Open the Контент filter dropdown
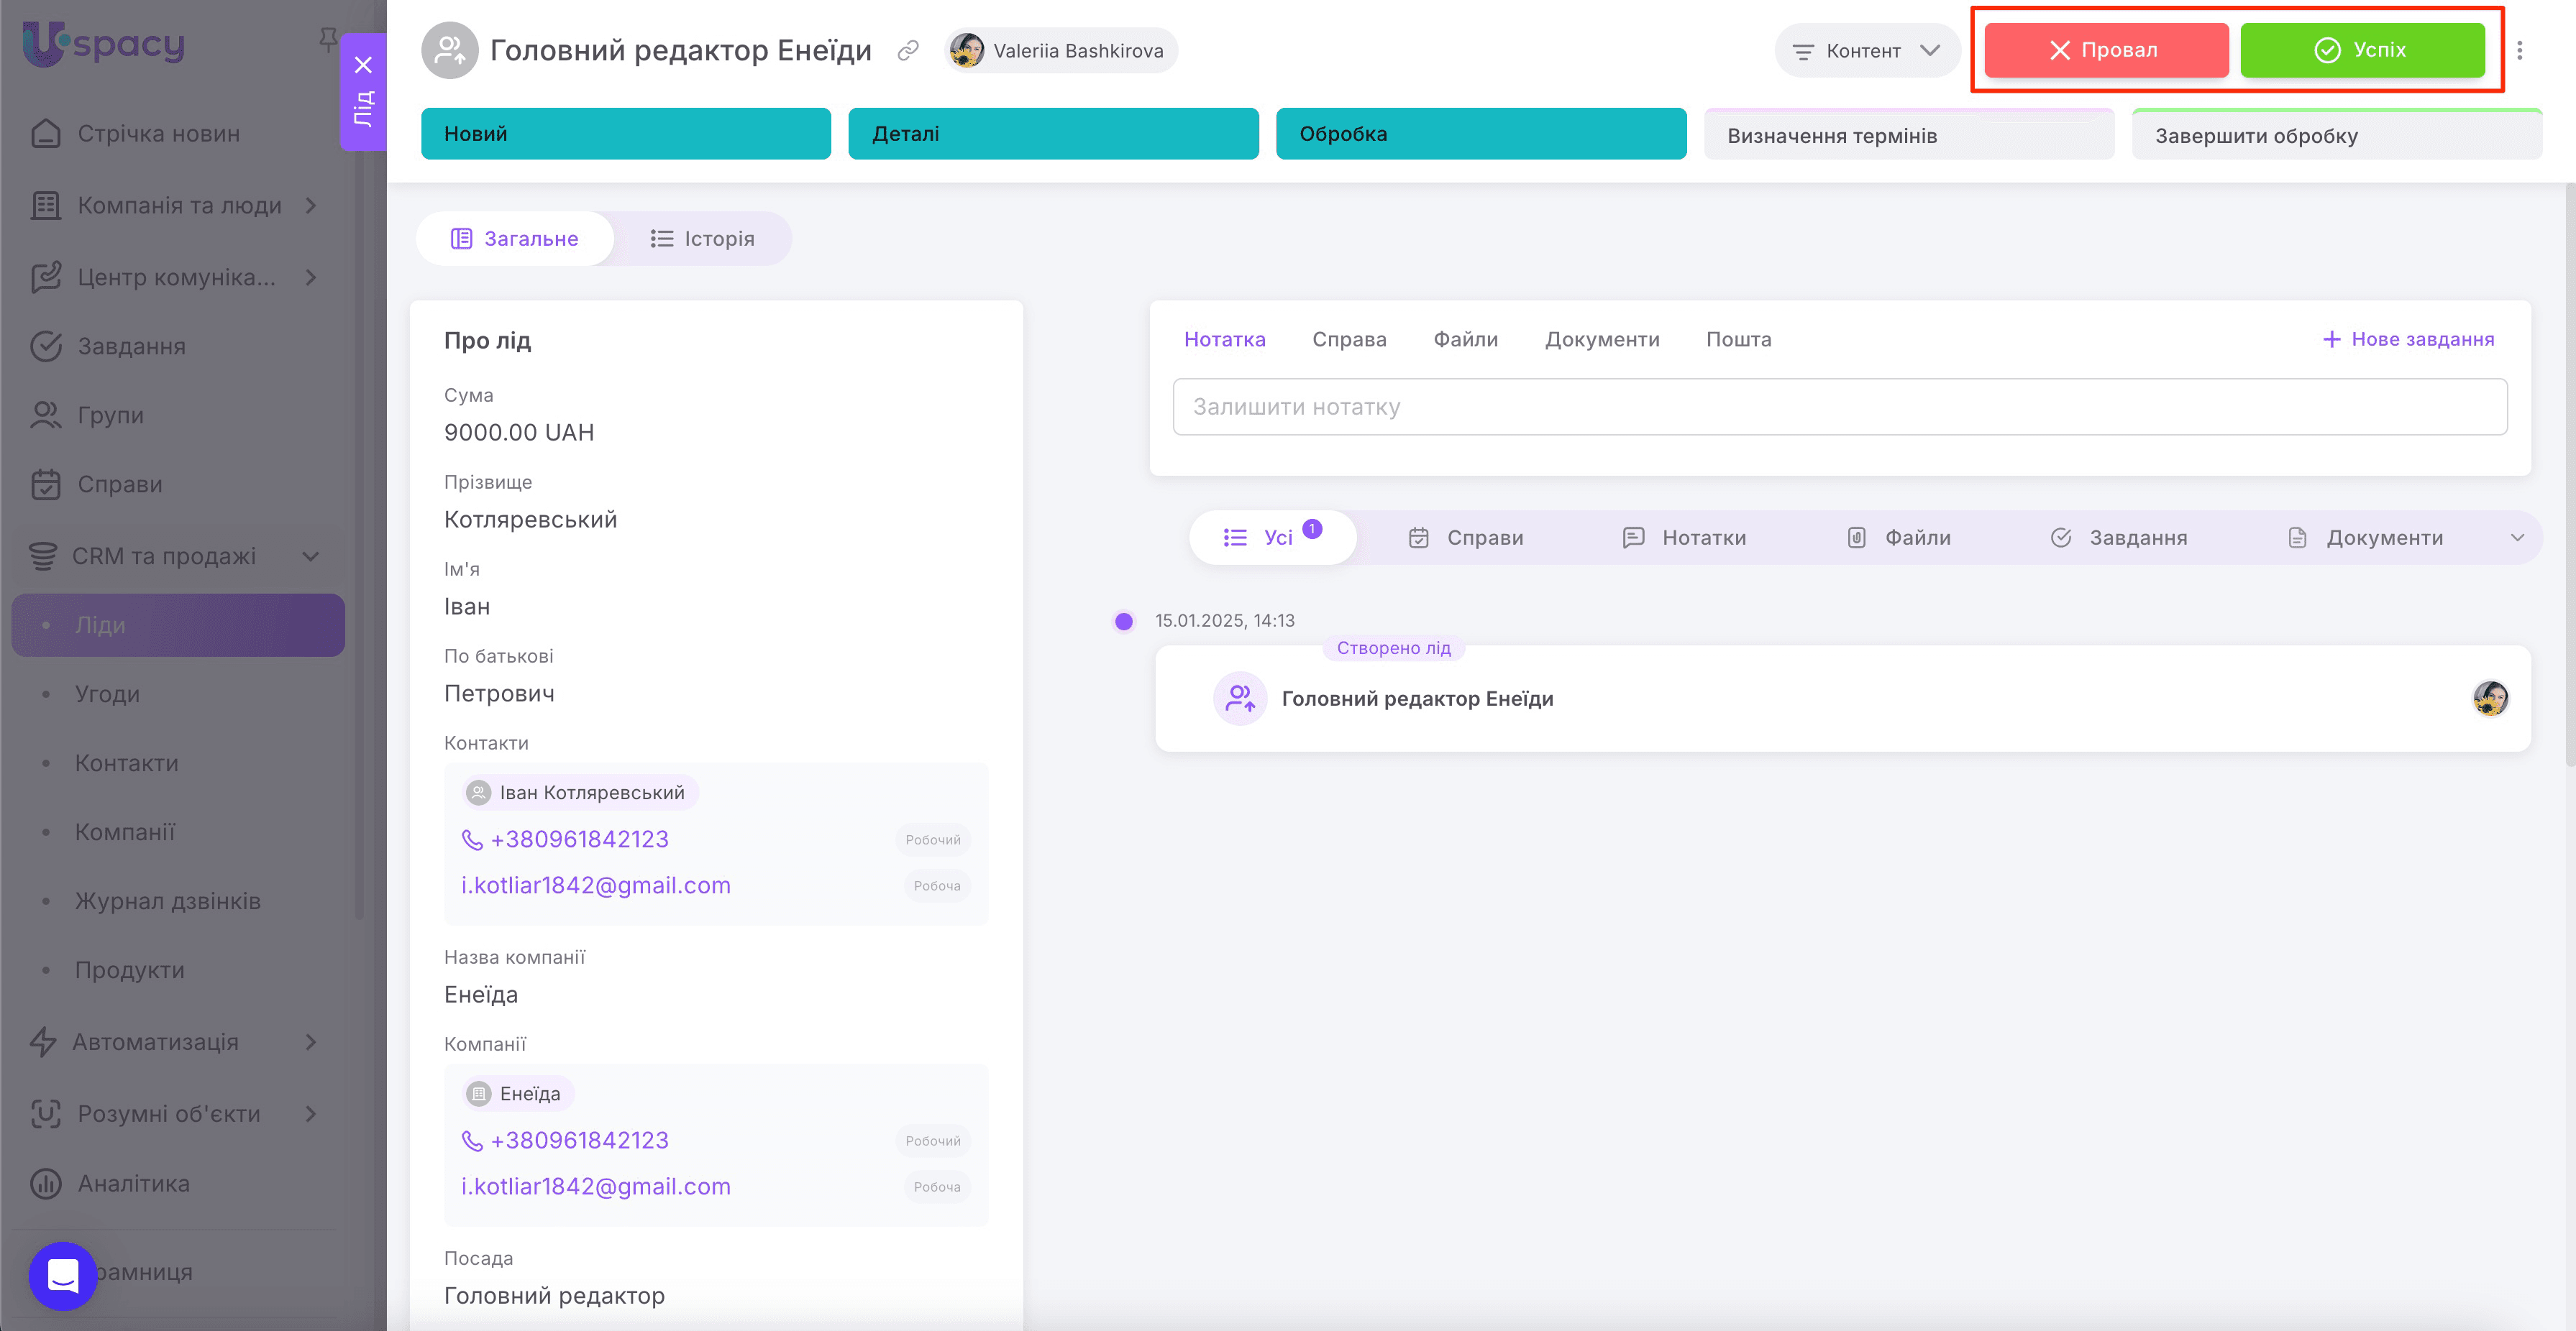2576x1331 pixels. (1865, 51)
